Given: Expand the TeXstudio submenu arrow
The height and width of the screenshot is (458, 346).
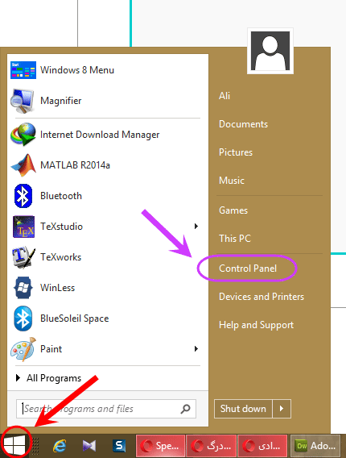Looking at the screenshot, I should [196, 227].
